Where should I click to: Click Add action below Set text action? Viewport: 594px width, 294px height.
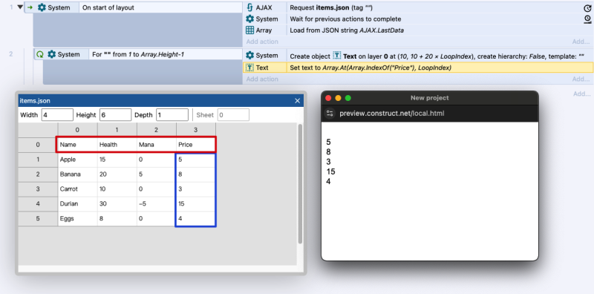click(262, 79)
